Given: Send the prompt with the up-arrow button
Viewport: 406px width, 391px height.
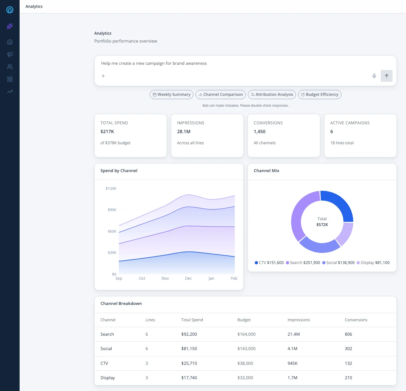Looking at the screenshot, I should [x=387, y=76].
